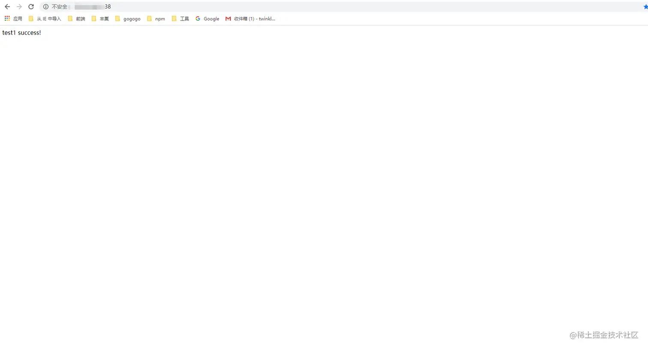Open the 前端 bookmark folder
The width and height of the screenshot is (648, 349).
pyautogui.click(x=77, y=19)
